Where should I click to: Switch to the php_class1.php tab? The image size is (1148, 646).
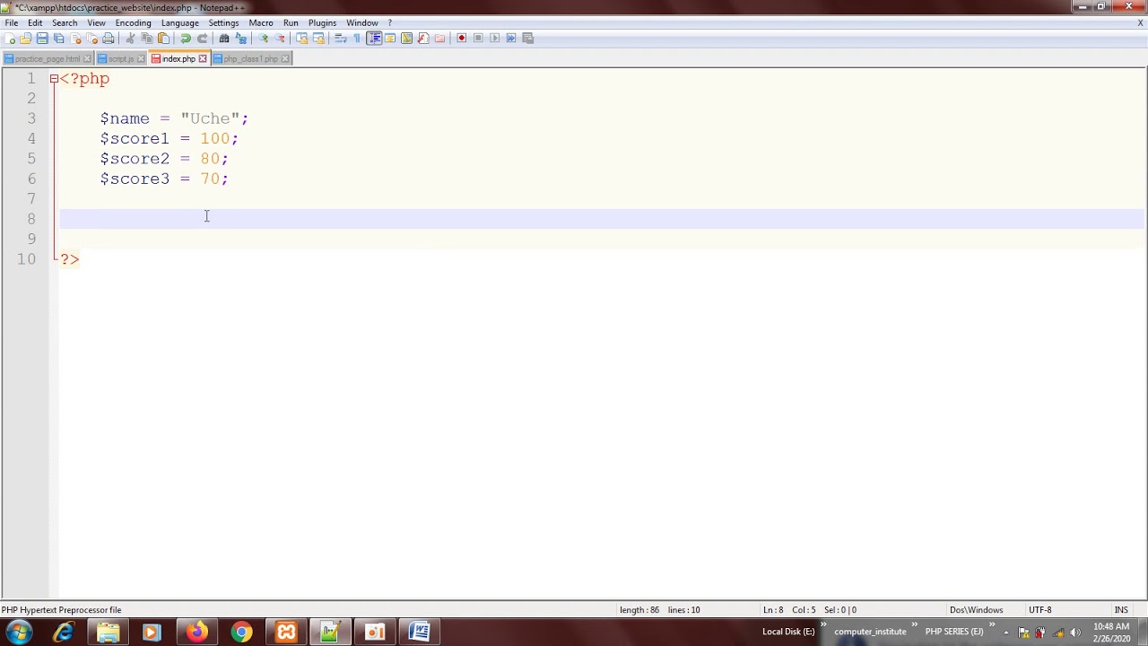click(250, 58)
